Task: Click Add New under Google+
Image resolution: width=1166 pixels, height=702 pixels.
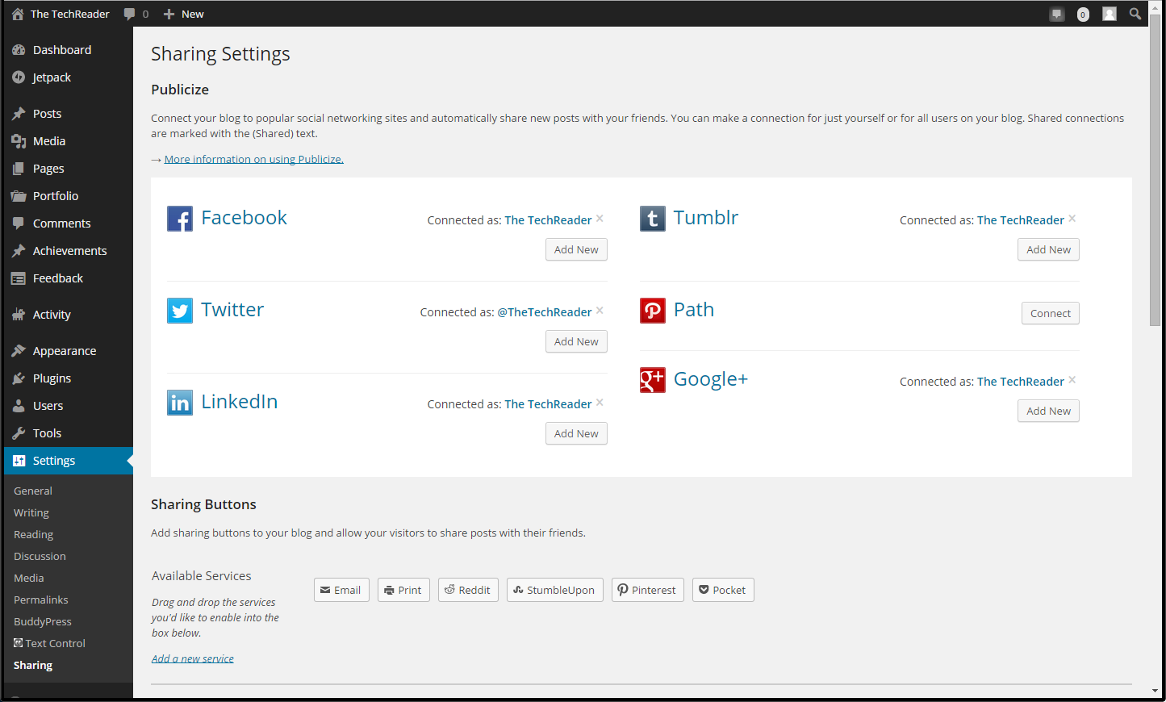Action: coord(1048,411)
